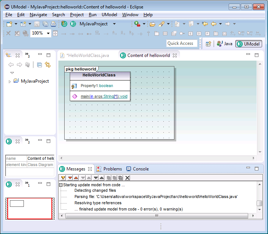The height and width of the screenshot is (234, 268).
Task: Click the Save icon in the toolbar
Action: [x=37, y=24]
